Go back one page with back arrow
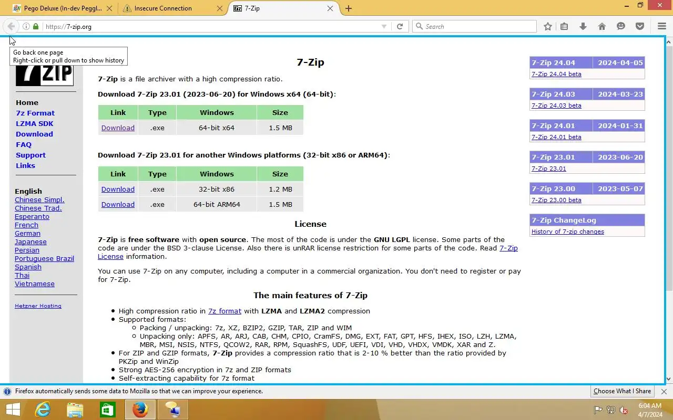 tap(11, 26)
